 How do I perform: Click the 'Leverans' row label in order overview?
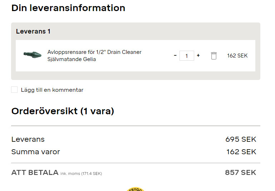point(28,139)
